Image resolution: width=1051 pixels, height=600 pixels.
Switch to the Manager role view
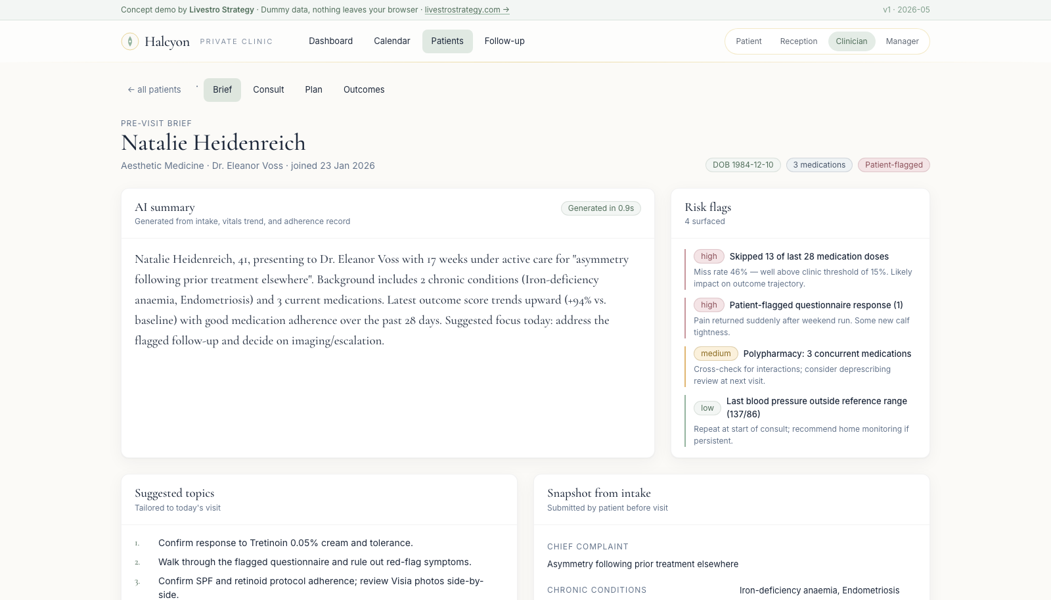pos(902,41)
